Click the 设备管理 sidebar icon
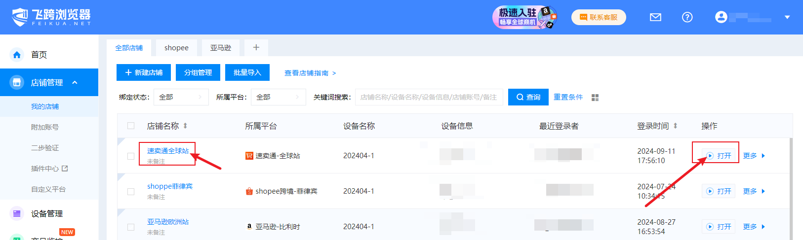Screen dimensions: 803x240 pyautogui.click(x=17, y=213)
